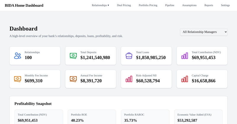Open the Assumptions page

click(189, 5)
